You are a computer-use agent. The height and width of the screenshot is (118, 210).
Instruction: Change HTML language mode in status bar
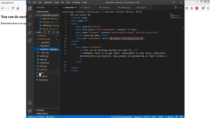point(160,117)
